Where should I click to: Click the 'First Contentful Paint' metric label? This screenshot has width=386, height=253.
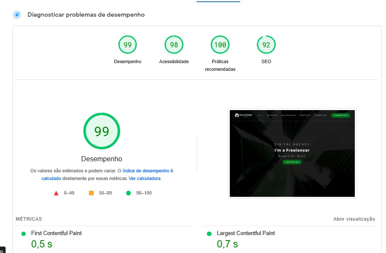click(56, 233)
